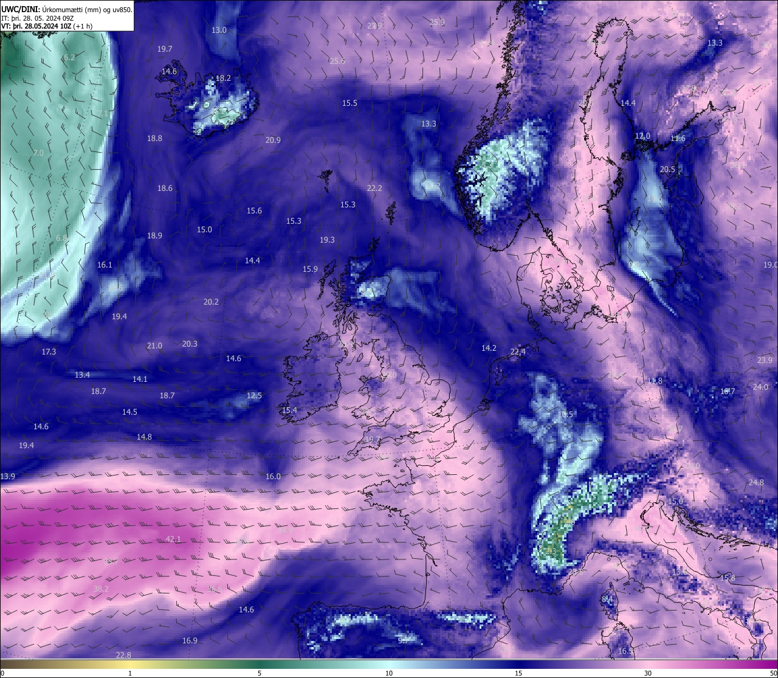Screen dimensions: 778x678
Task: Click the color scale tick labeled 30
Action: tap(648, 673)
